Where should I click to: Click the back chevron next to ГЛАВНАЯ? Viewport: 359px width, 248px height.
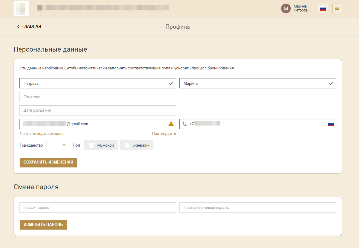click(x=18, y=27)
